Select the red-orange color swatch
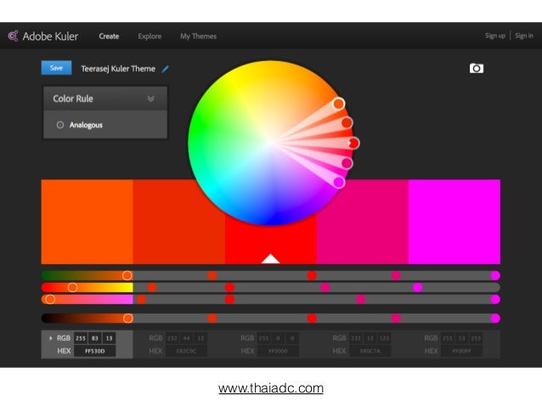This screenshot has width=542, height=407. [x=179, y=222]
